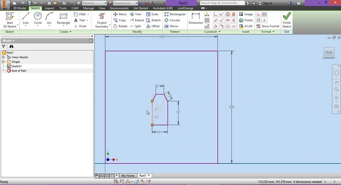Screen dimensions: 341x185
Task: Toggle Slice Graphics in status bar
Action: (137, 182)
